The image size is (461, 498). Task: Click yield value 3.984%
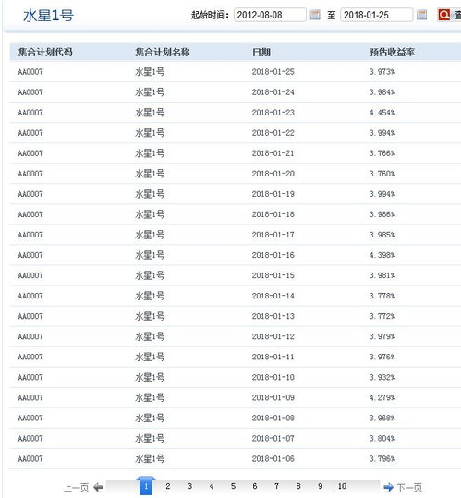382,92
